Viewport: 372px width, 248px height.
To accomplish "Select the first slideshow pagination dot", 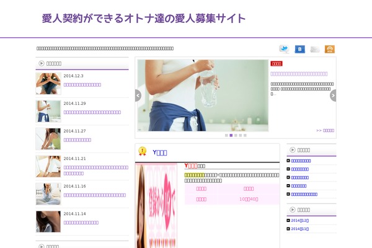I will 226,135.
